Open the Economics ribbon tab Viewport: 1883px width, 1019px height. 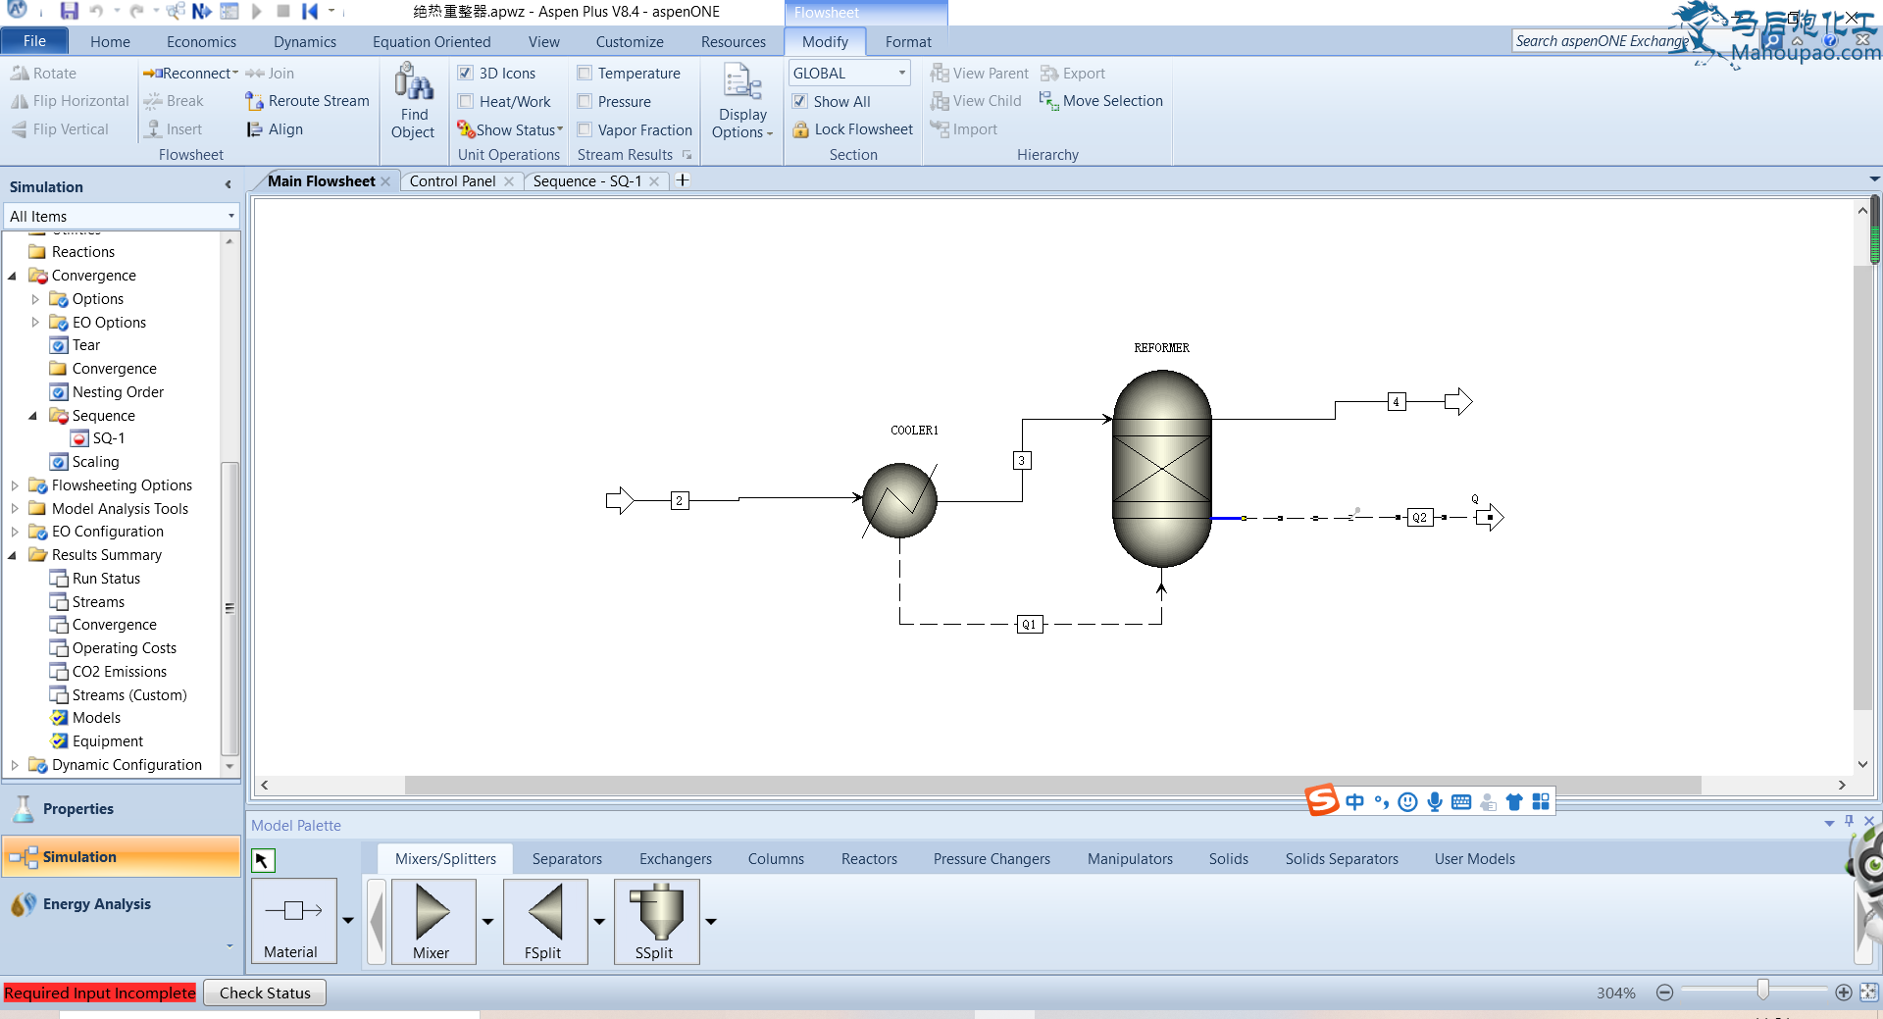pyautogui.click(x=201, y=42)
